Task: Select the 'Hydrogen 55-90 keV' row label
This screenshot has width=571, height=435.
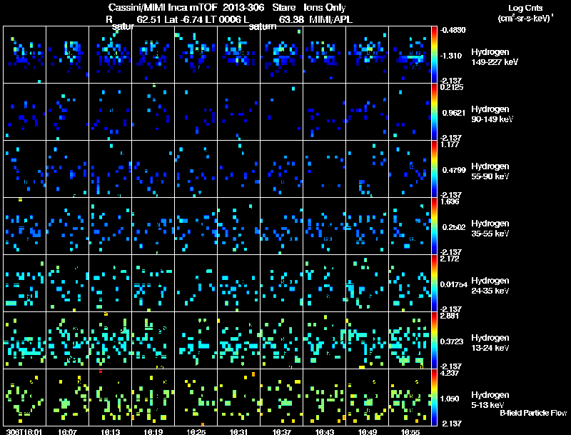Action: point(490,171)
